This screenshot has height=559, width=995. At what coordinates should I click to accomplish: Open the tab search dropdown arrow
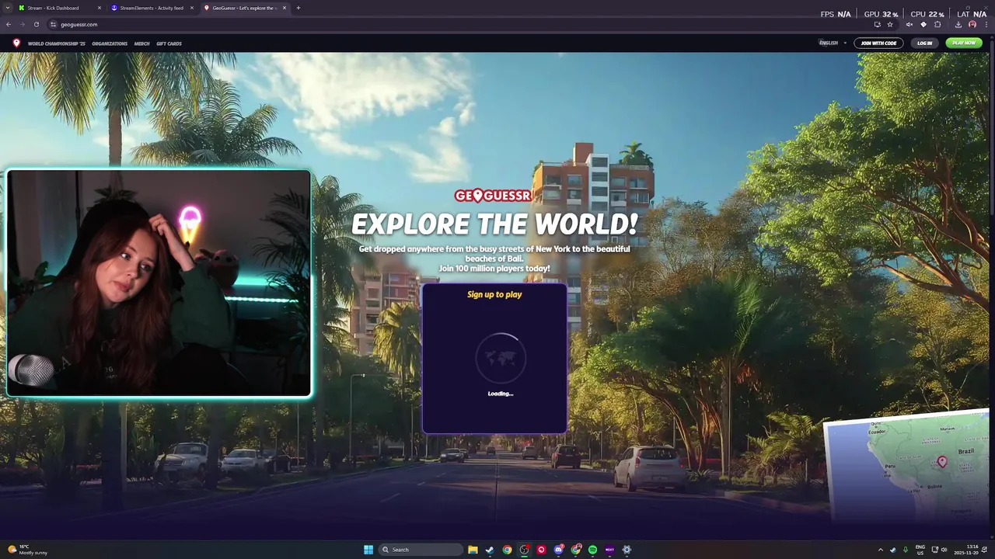(x=7, y=8)
